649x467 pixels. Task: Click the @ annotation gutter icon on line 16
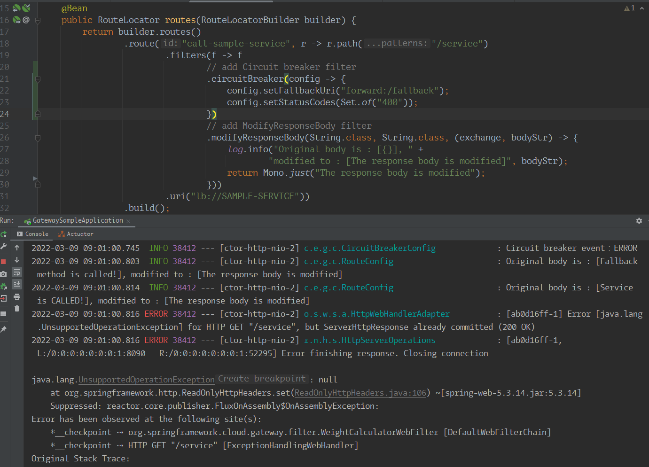(26, 20)
